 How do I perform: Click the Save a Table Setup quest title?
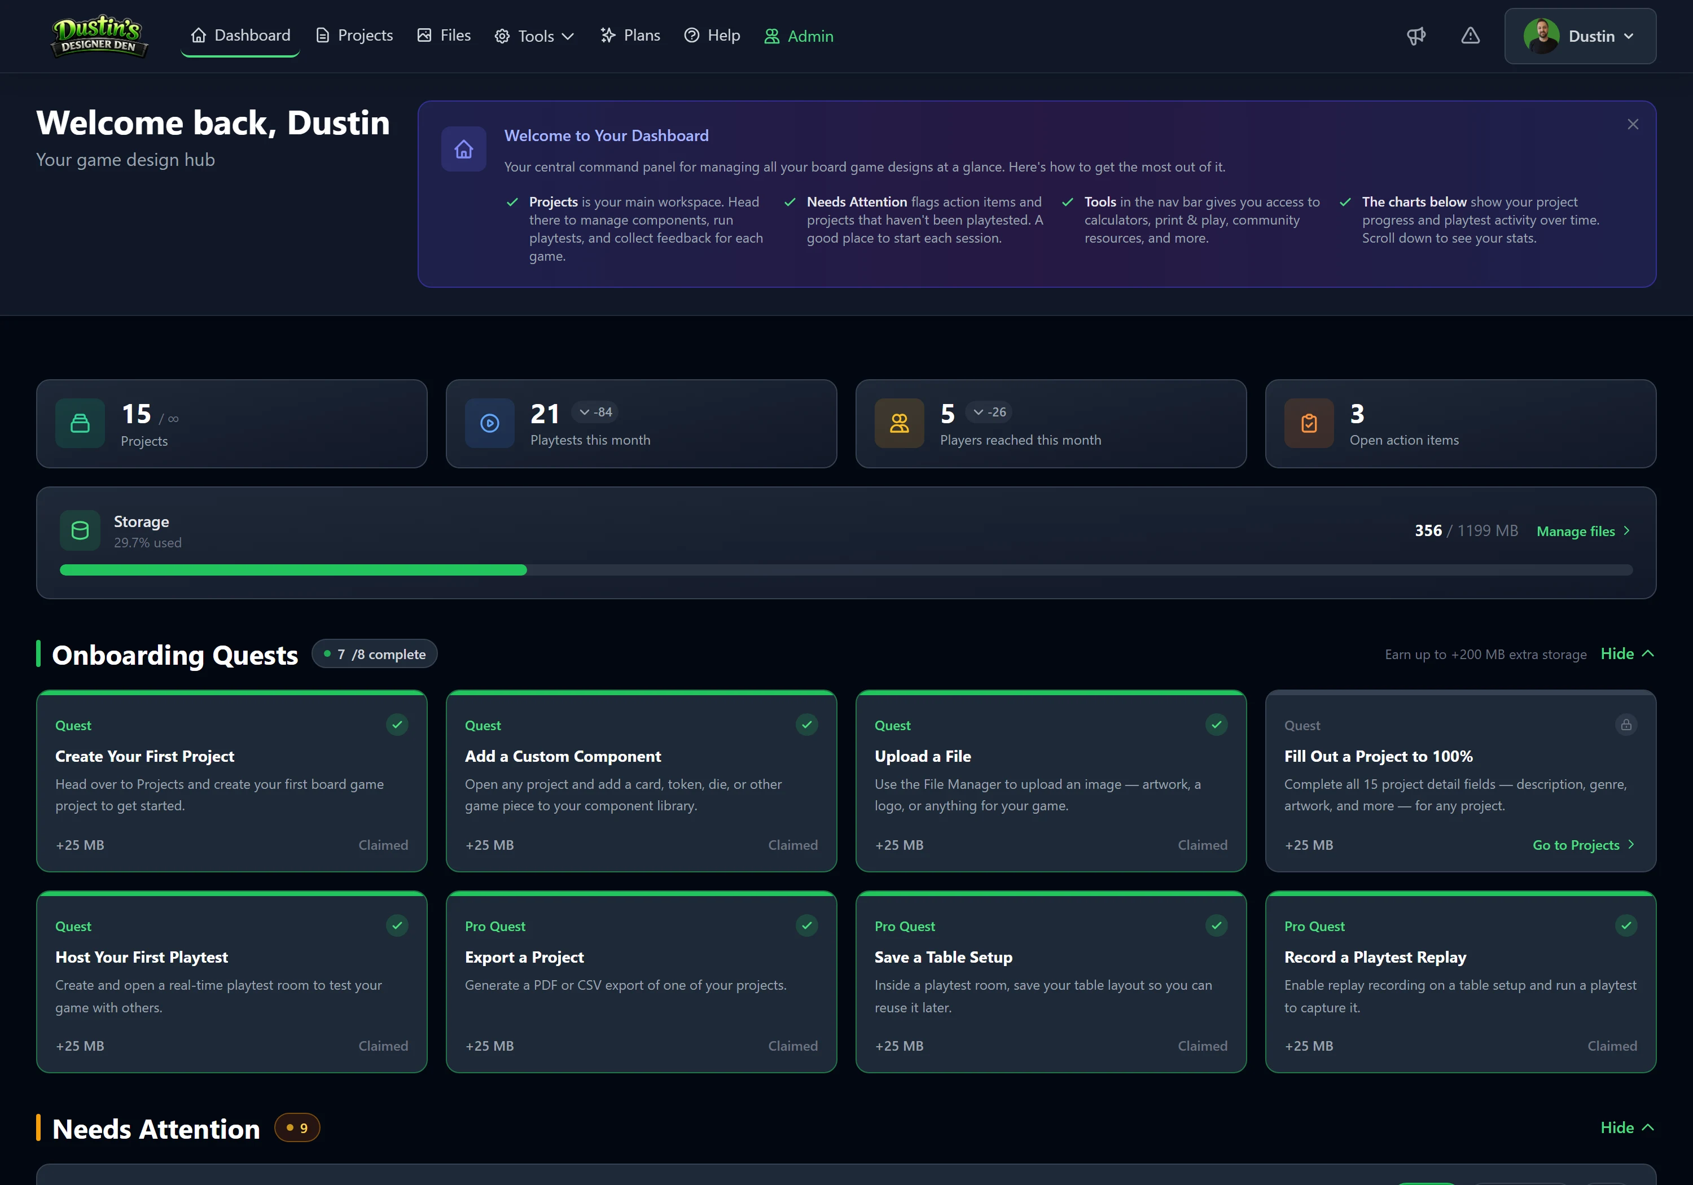943,957
